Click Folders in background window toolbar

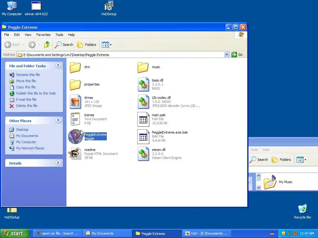point(281,160)
